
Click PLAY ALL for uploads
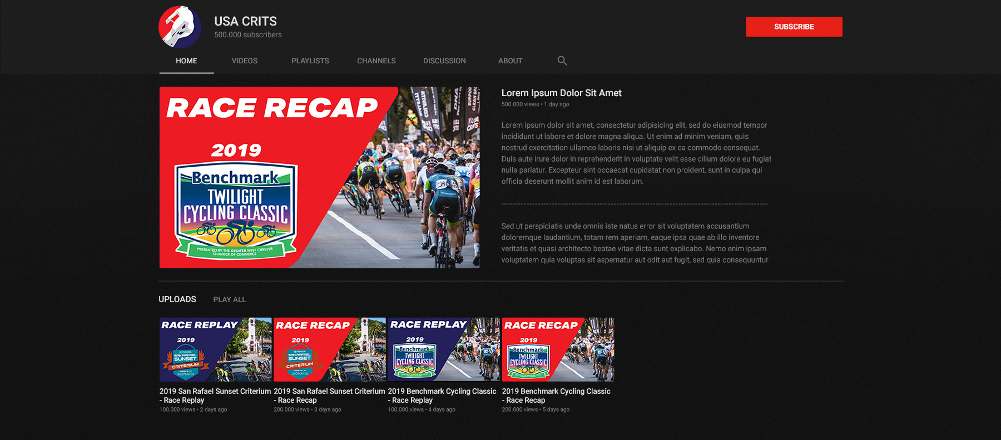click(229, 299)
